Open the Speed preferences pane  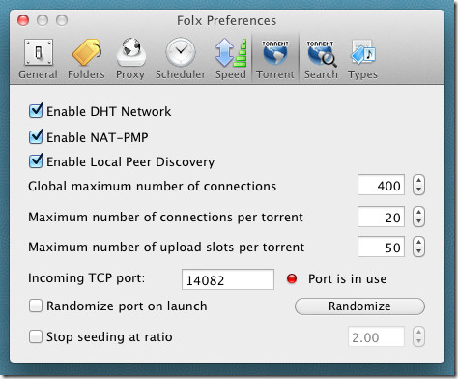[x=231, y=59]
